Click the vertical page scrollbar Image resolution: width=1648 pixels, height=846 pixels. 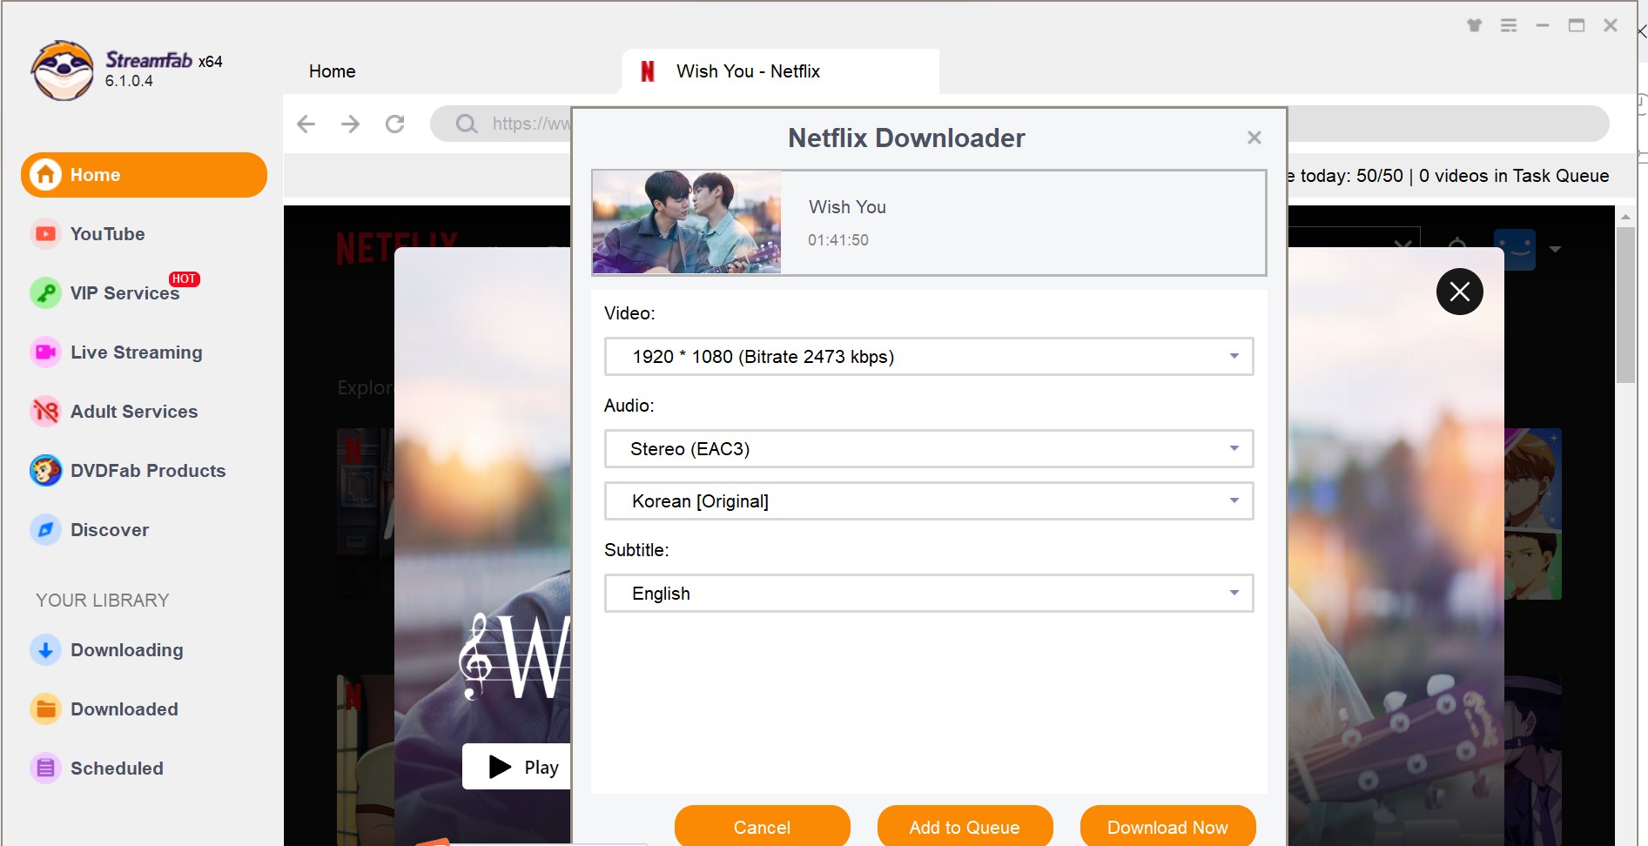(x=1625, y=305)
